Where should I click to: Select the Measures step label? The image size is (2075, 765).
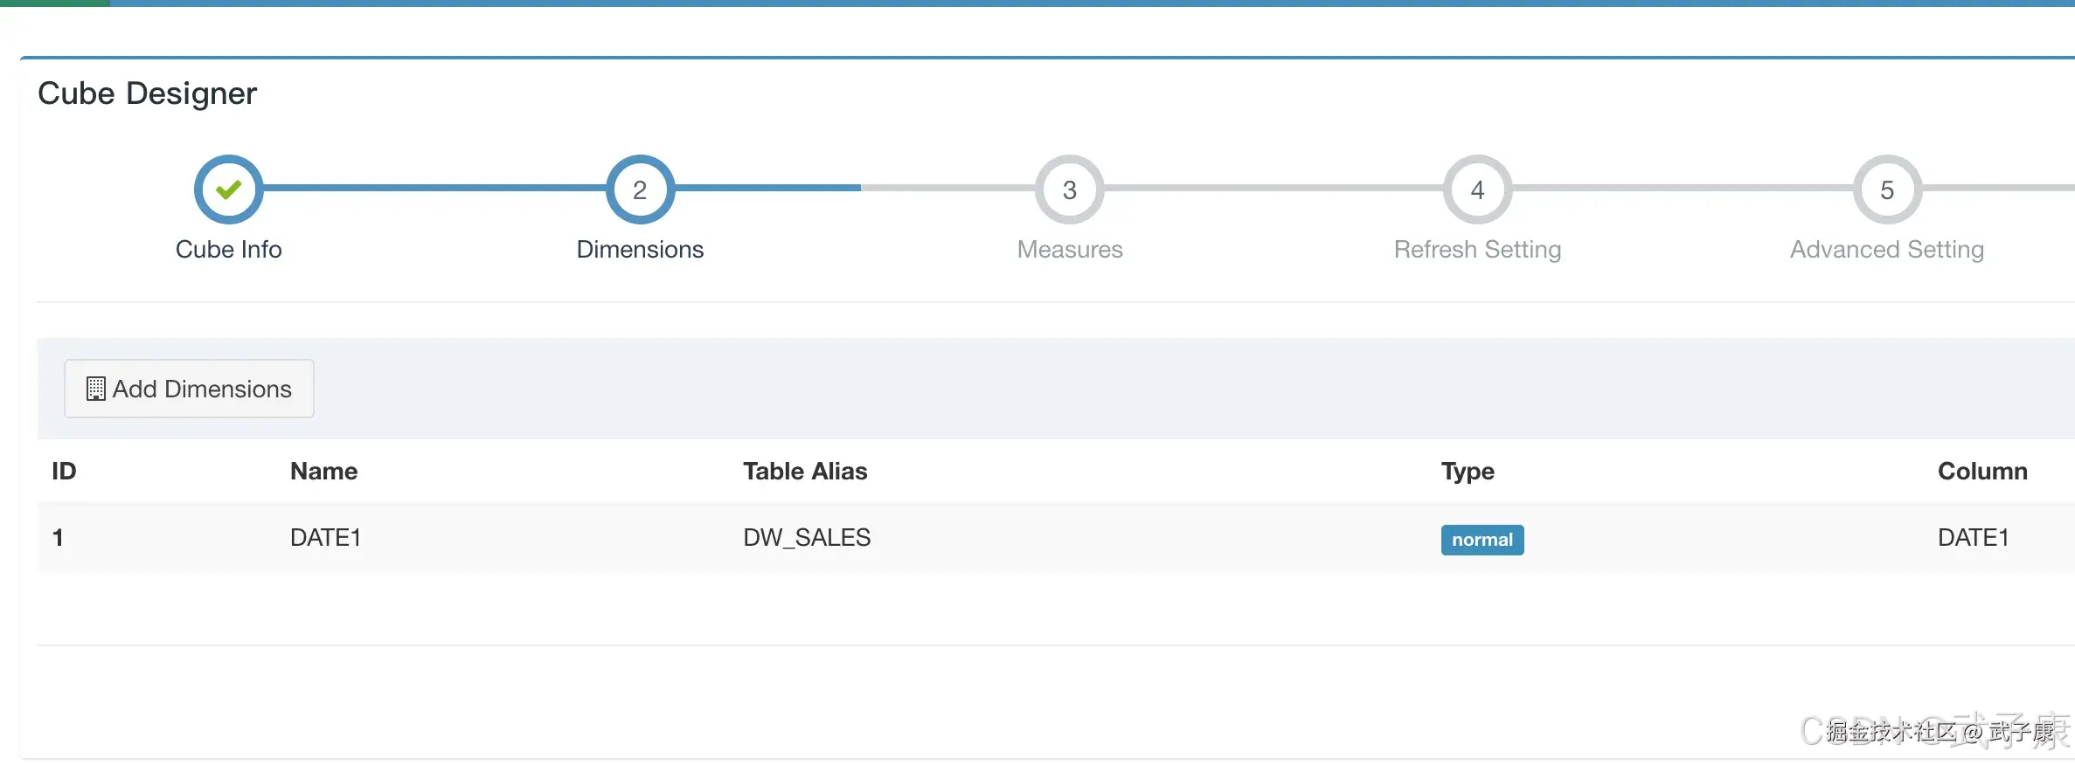(x=1069, y=250)
